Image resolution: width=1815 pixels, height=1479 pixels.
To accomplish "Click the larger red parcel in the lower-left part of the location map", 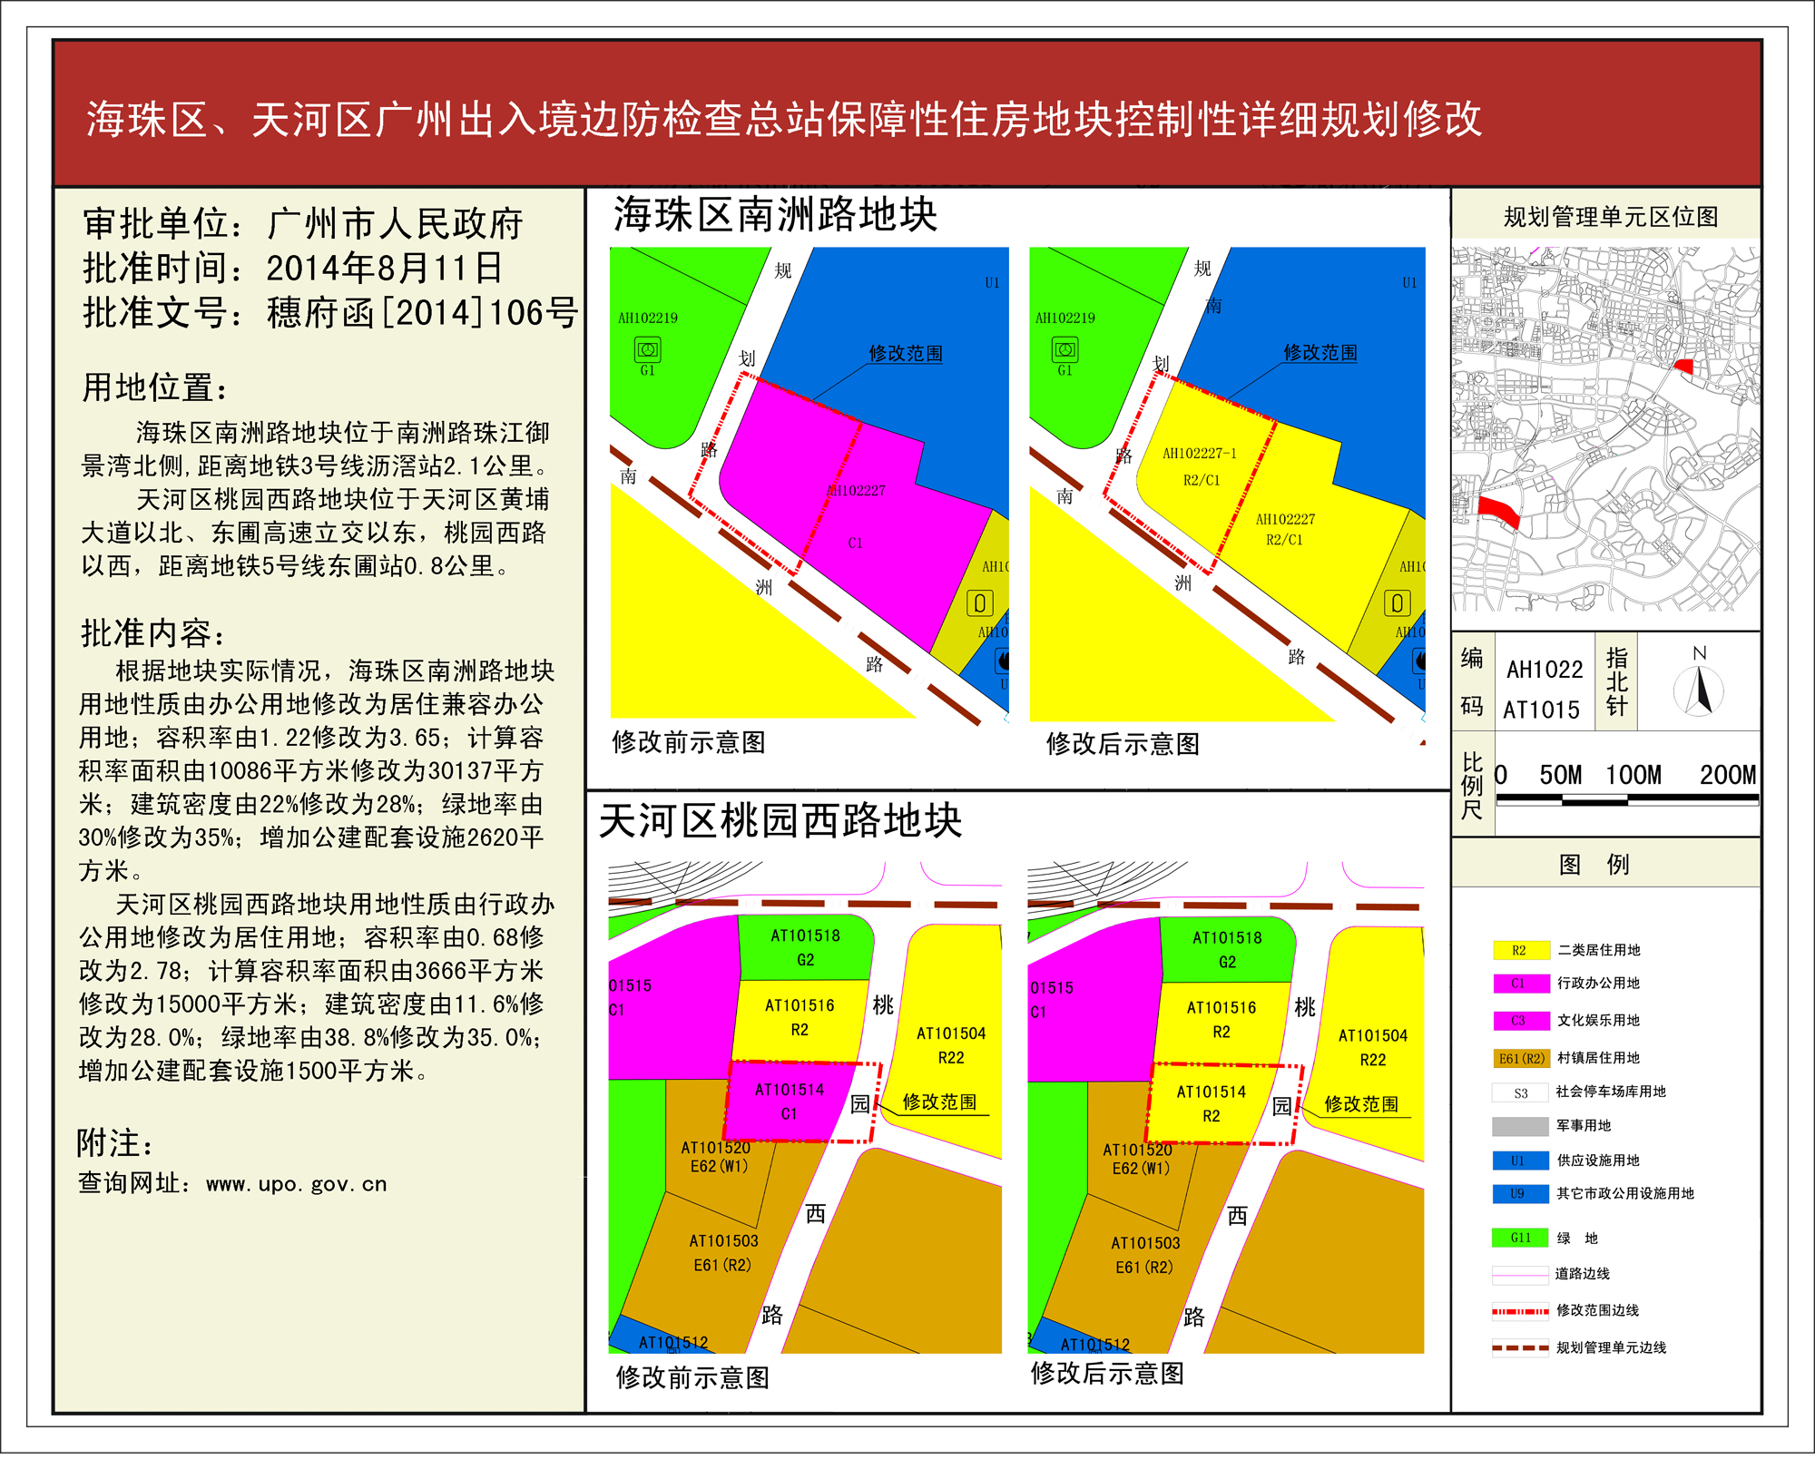I will (1499, 512).
